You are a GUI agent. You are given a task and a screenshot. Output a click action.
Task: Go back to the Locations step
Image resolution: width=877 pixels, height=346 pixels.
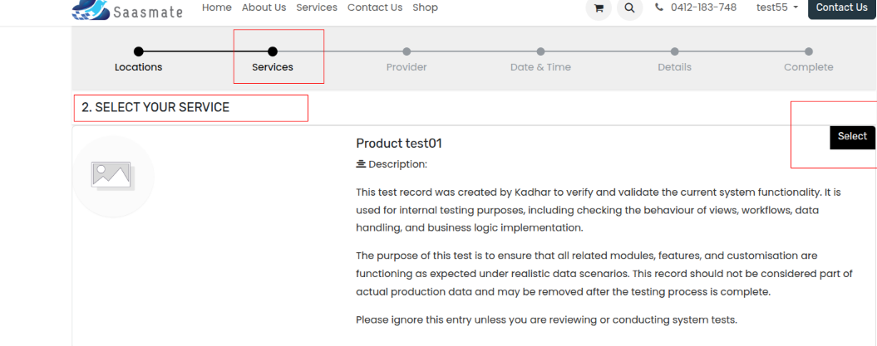[138, 52]
